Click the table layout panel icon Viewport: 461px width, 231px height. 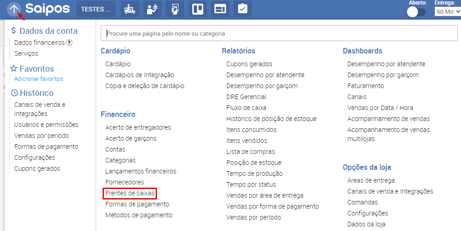pos(220,9)
